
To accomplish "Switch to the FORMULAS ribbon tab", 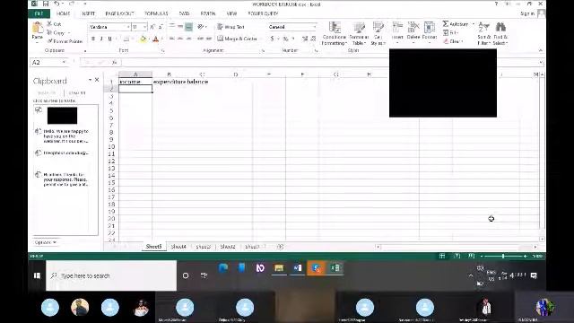I will click(x=156, y=13).
